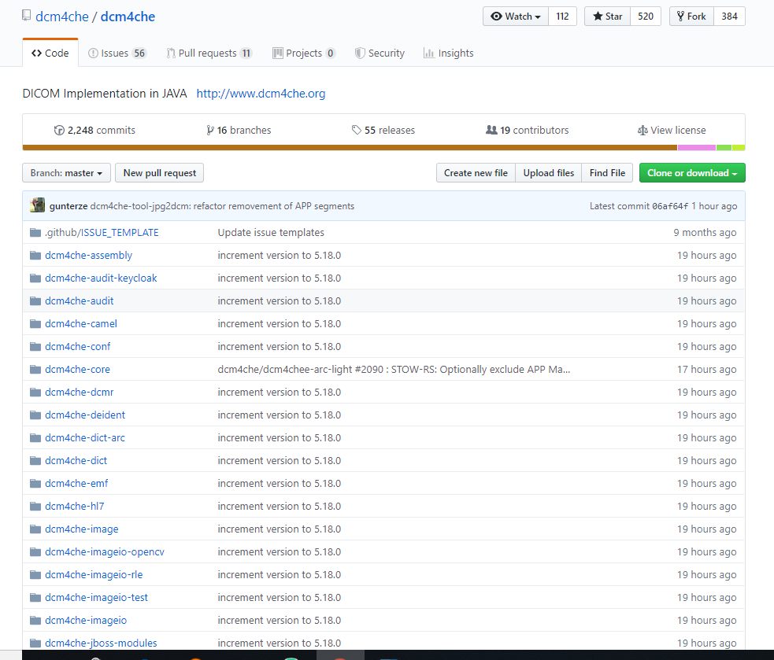
Task: Click the folder icon for dcm4che-jboss-modules
Action: pyautogui.click(x=35, y=643)
